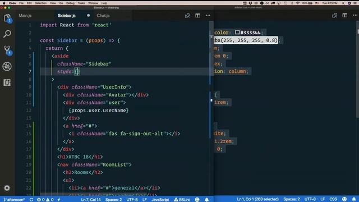
Task: Open the File menu
Action: pyautogui.click(x=21, y=3)
